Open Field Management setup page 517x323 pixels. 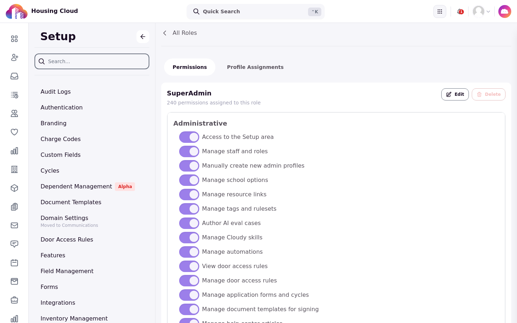[x=67, y=271]
